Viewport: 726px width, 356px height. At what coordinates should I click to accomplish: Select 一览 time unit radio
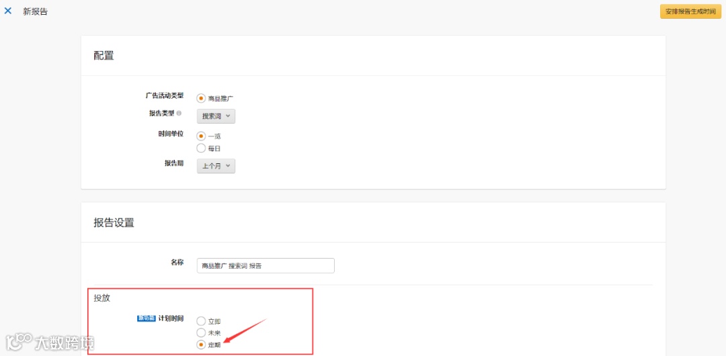[201, 136]
